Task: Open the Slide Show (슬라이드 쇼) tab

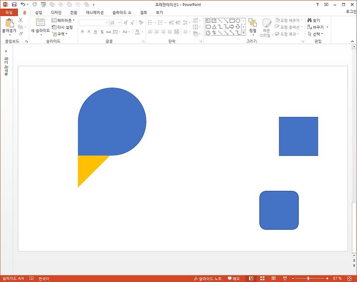Action: pyautogui.click(x=122, y=12)
